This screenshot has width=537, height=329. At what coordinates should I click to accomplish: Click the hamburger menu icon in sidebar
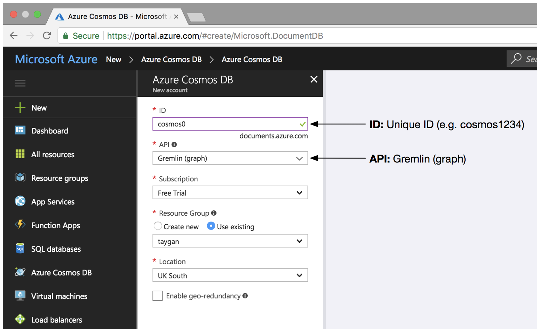[x=20, y=83]
